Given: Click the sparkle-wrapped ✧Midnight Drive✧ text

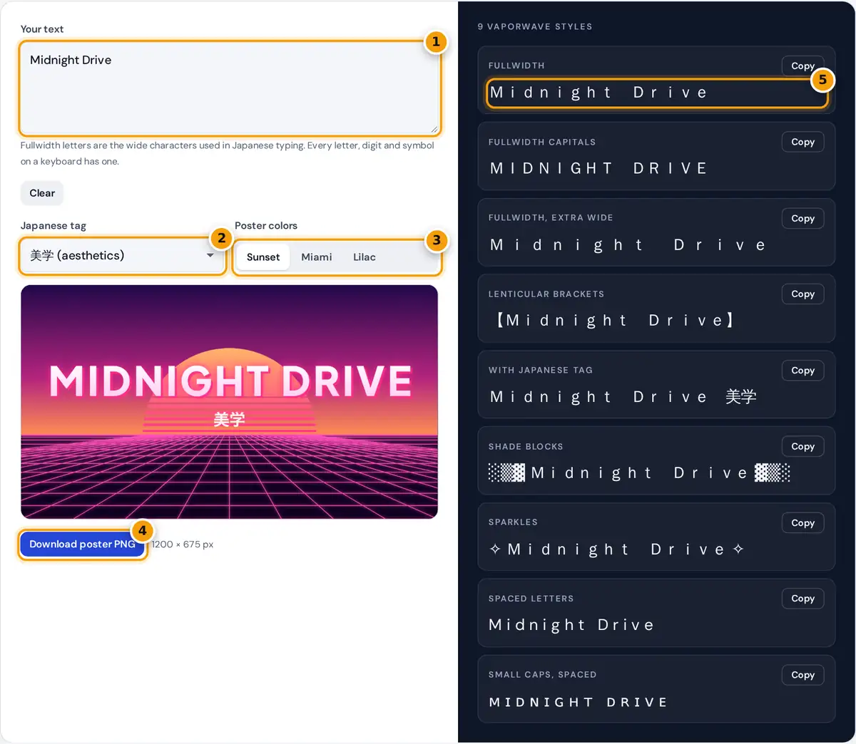Looking at the screenshot, I should point(617,549).
